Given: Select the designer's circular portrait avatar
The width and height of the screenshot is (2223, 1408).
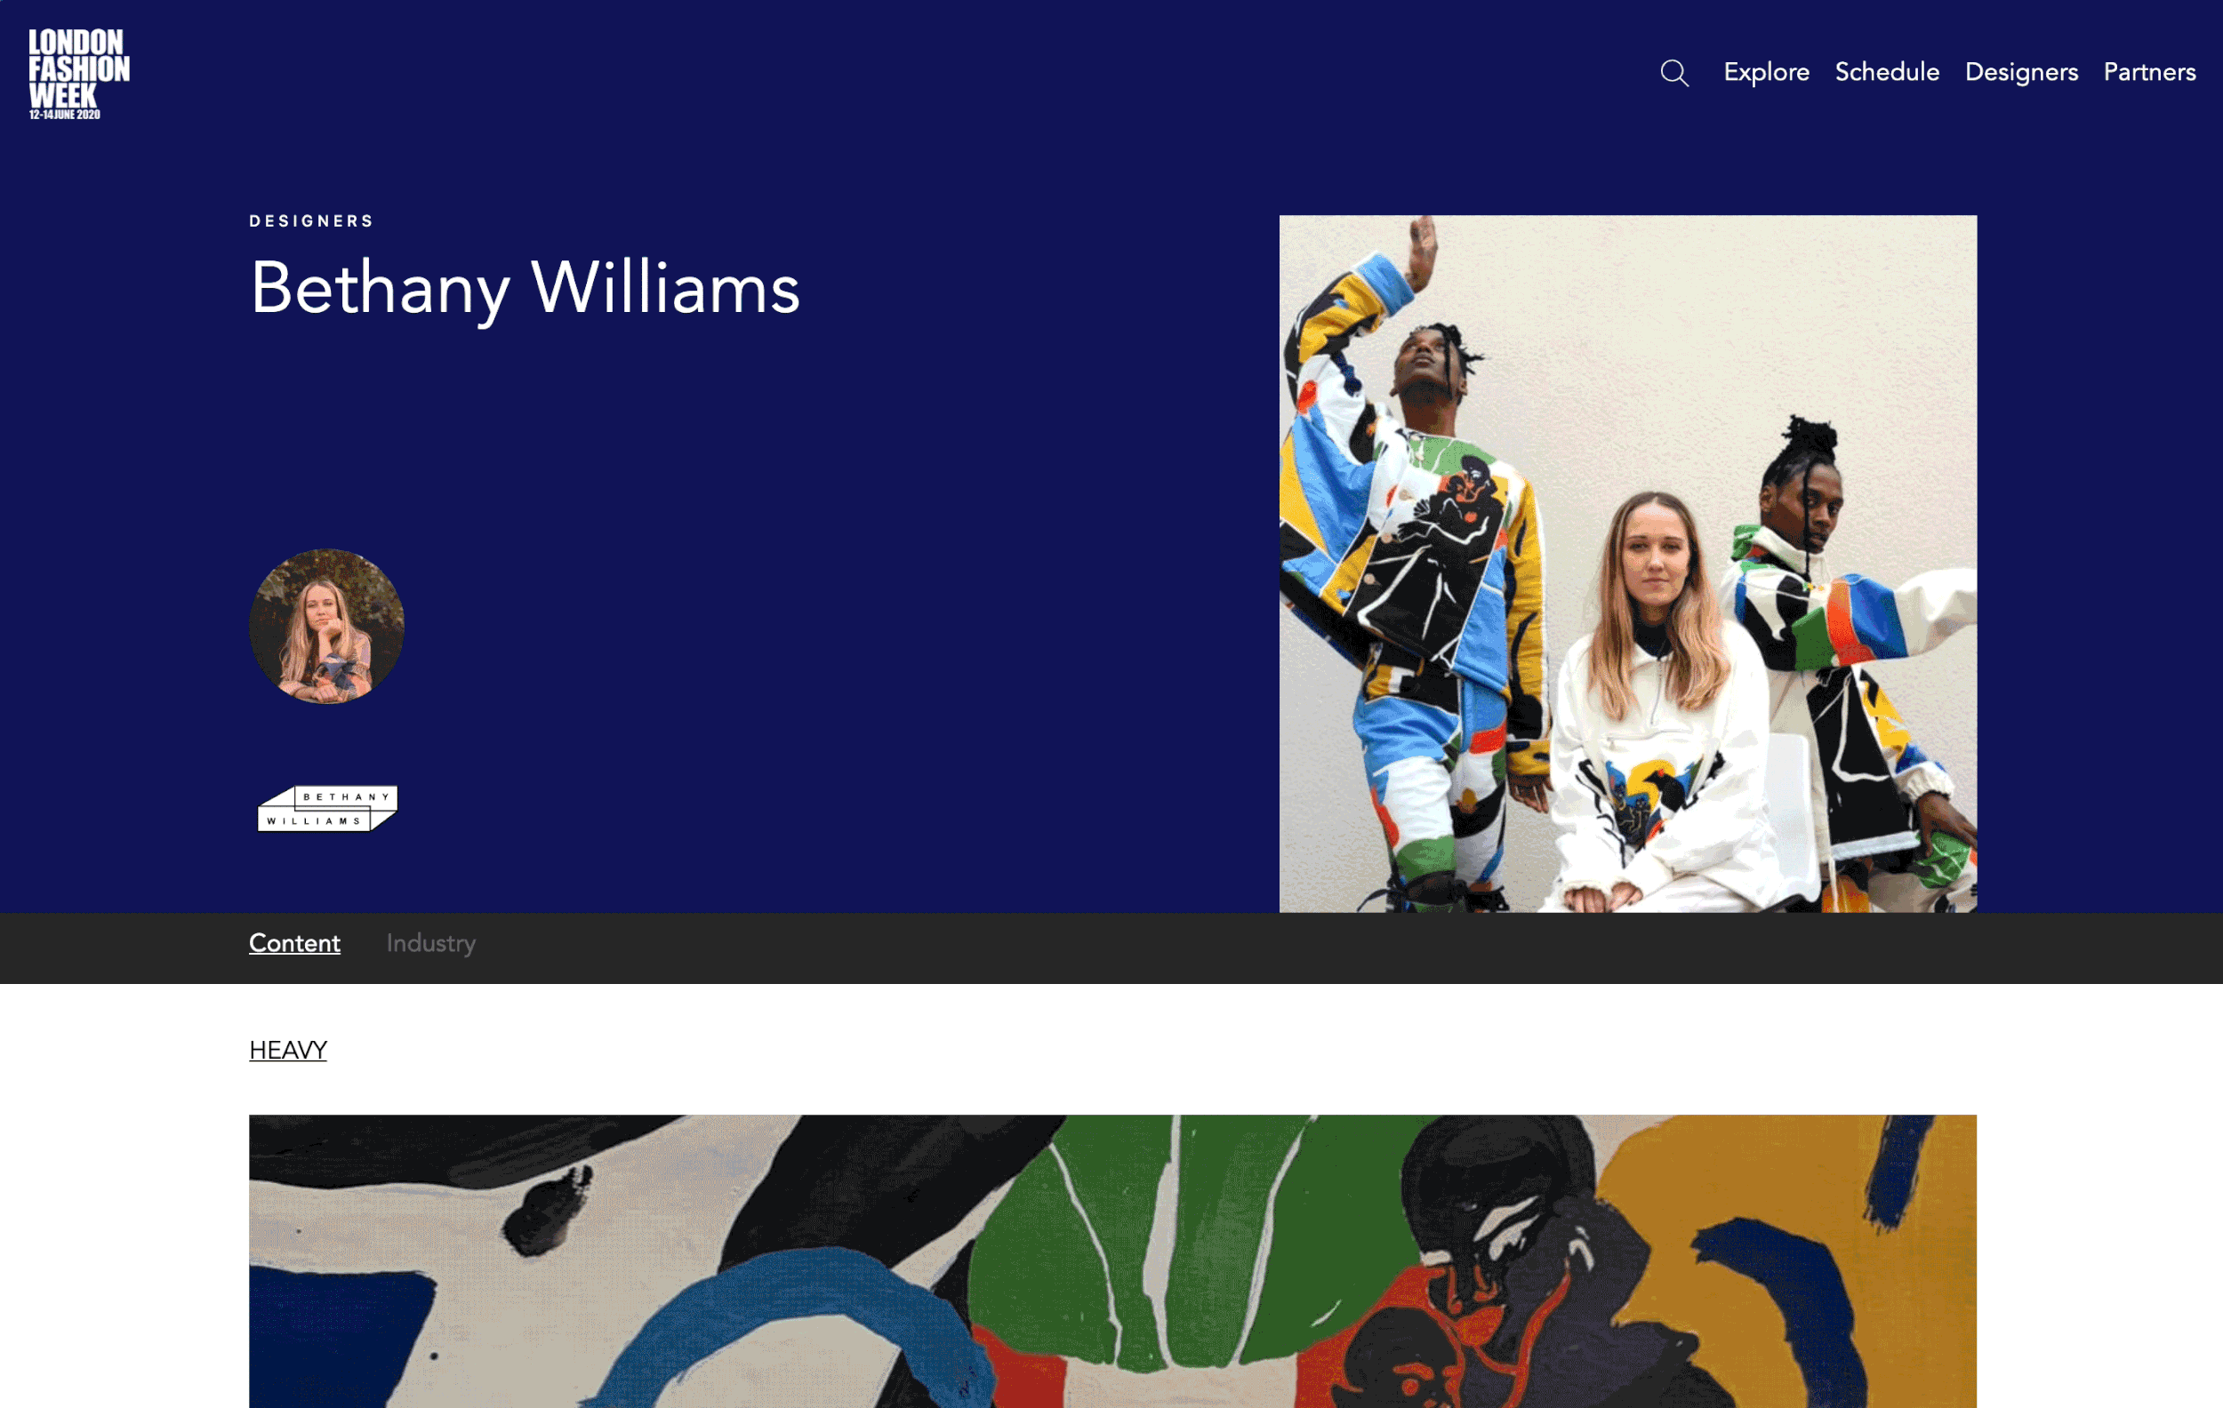Looking at the screenshot, I should click(x=327, y=626).
